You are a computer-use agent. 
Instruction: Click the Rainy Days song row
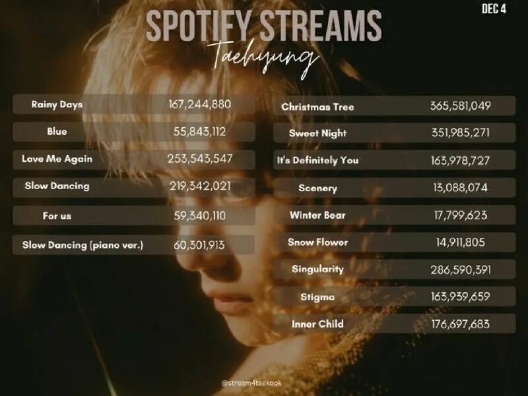134,104
